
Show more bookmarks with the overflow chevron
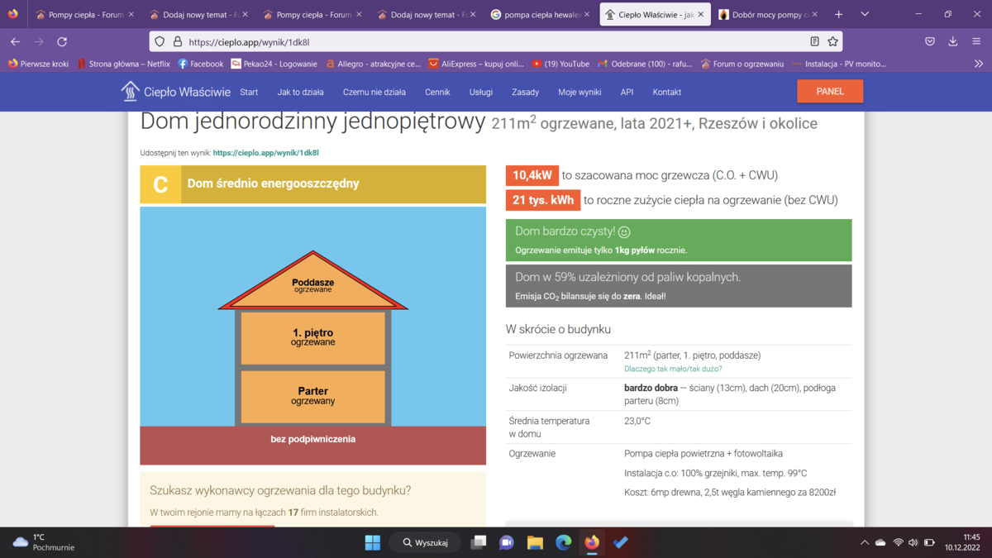(x=979, y=64)
